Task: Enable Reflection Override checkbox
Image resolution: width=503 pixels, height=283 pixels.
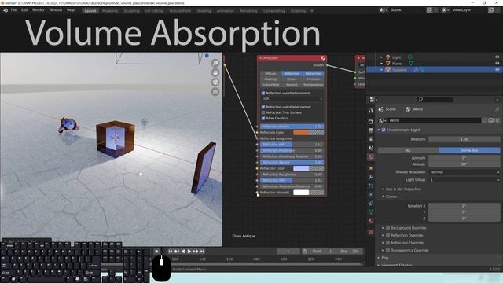Action: 387,235
